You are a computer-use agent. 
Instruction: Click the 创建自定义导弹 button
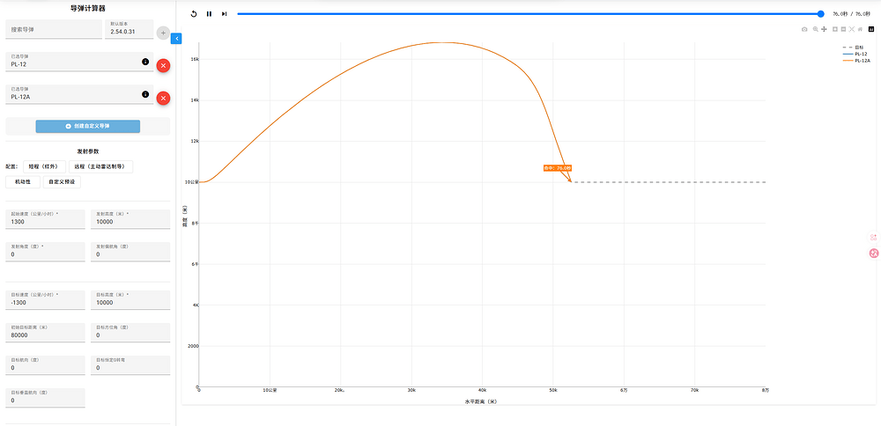click(88, 126)
